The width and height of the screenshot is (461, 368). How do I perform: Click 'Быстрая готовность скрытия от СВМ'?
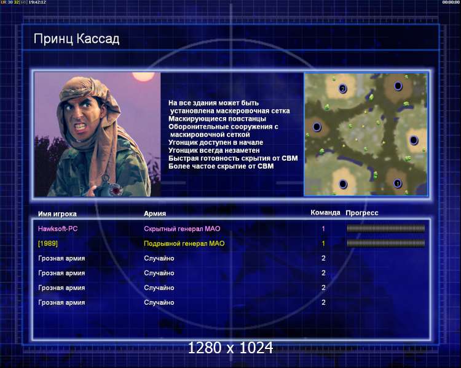point(233,158)
